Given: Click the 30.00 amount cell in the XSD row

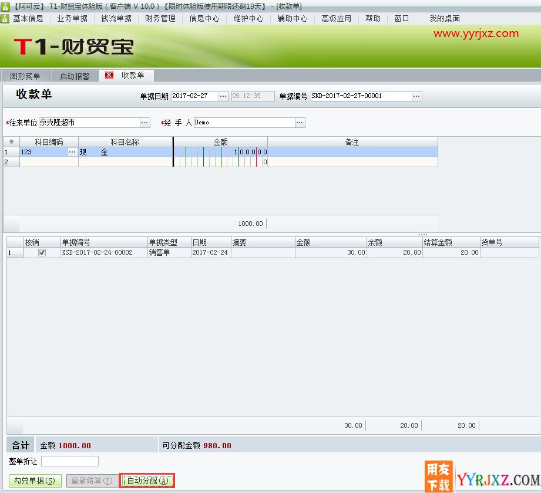Looking at the screenshot, I should (x=331, y=252).
